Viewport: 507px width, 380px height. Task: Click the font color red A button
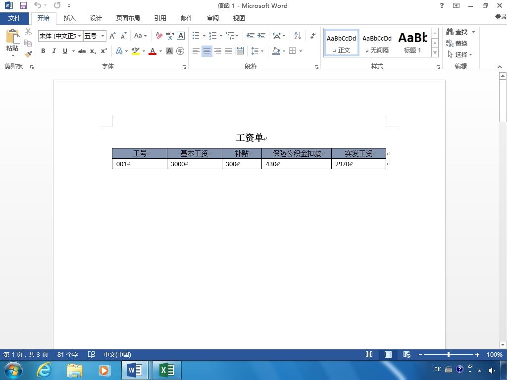click(152, 51)
